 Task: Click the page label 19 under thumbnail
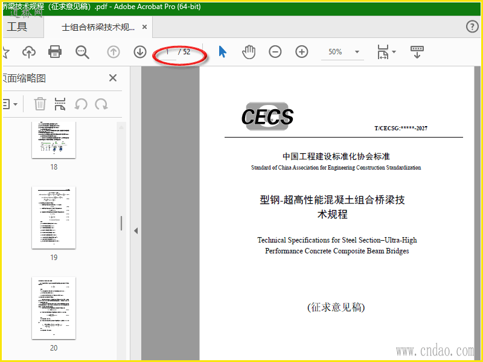tap(54, 258)
